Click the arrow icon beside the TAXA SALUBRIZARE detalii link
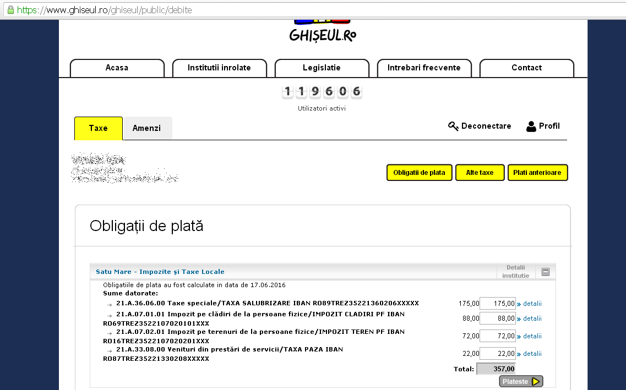The height and width of the screenshot is (390, 626). [x=519, y=304]
